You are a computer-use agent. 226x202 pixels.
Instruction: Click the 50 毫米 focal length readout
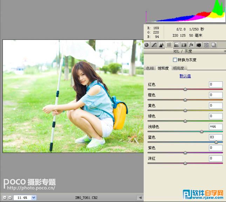196,35
